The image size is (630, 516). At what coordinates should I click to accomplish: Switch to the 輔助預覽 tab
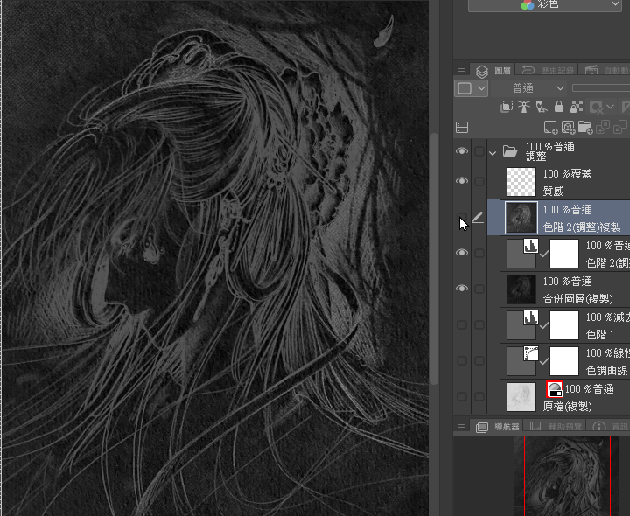tap(556, 427)
